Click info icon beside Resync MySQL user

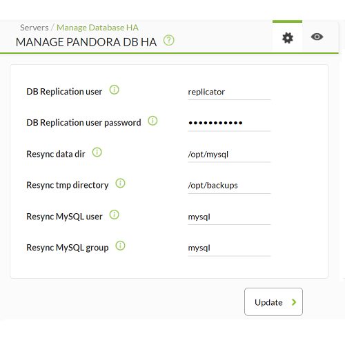tap(115, 215)
